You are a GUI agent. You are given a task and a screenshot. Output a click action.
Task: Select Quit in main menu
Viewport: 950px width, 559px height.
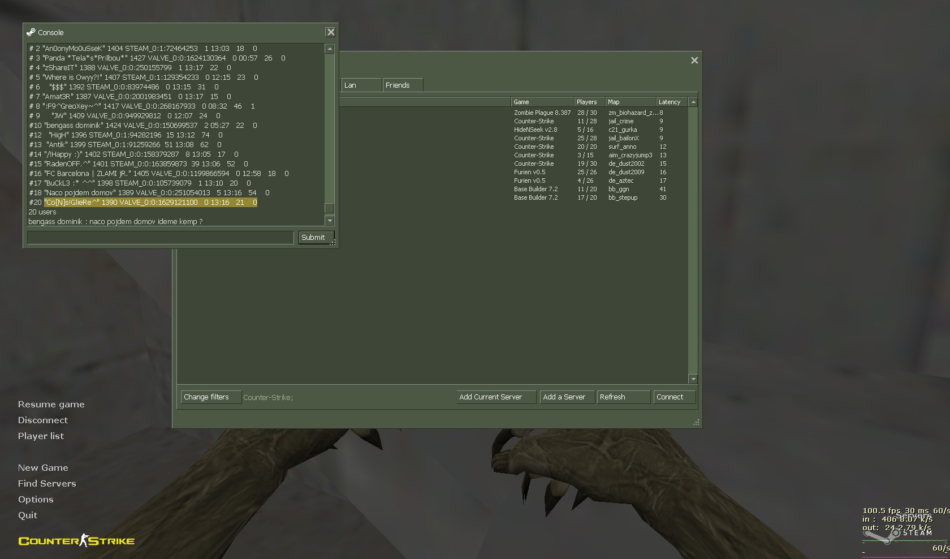coord(28,515)
